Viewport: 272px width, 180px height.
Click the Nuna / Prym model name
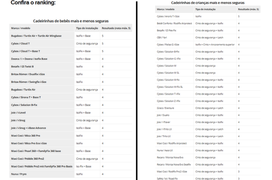coord(18,174)
